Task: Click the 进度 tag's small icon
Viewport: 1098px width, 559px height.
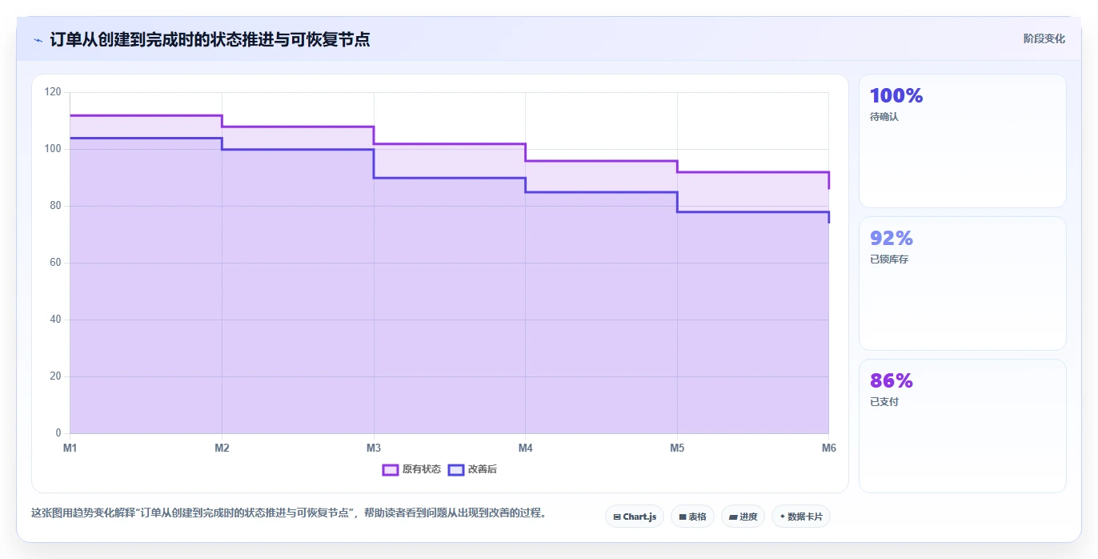Action: 733,517
